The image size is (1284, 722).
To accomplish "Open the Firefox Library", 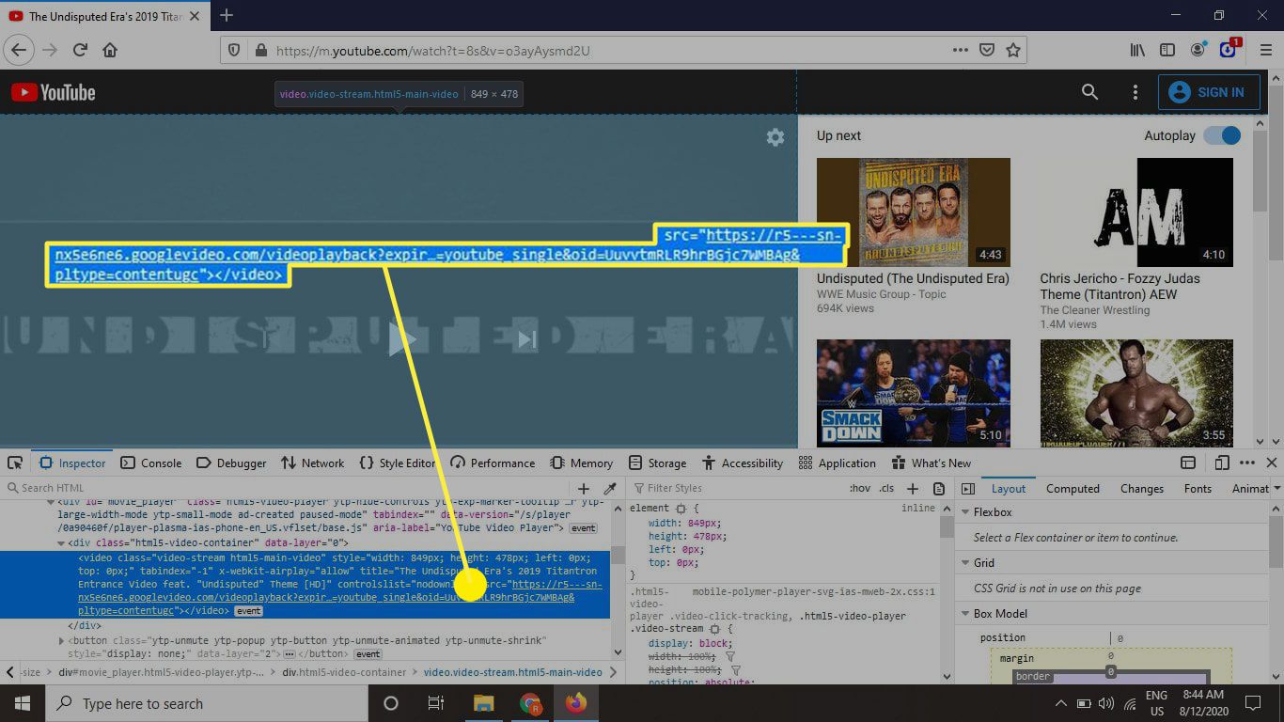I will coord(1136,50).
